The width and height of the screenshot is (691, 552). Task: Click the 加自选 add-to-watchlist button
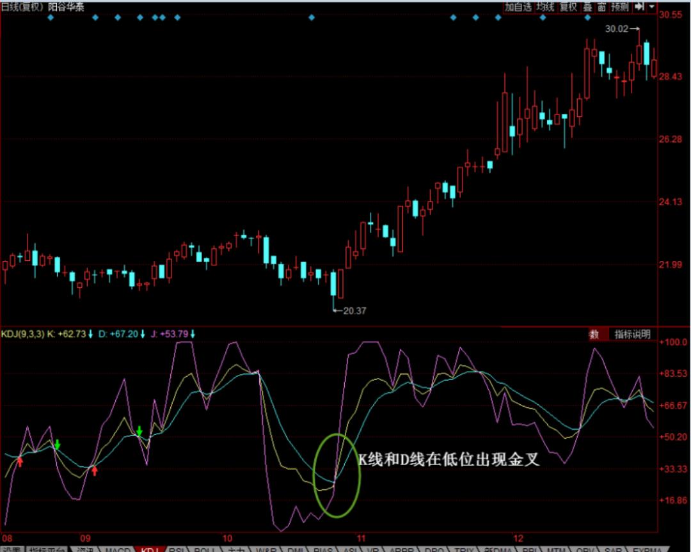click(518, 7)
